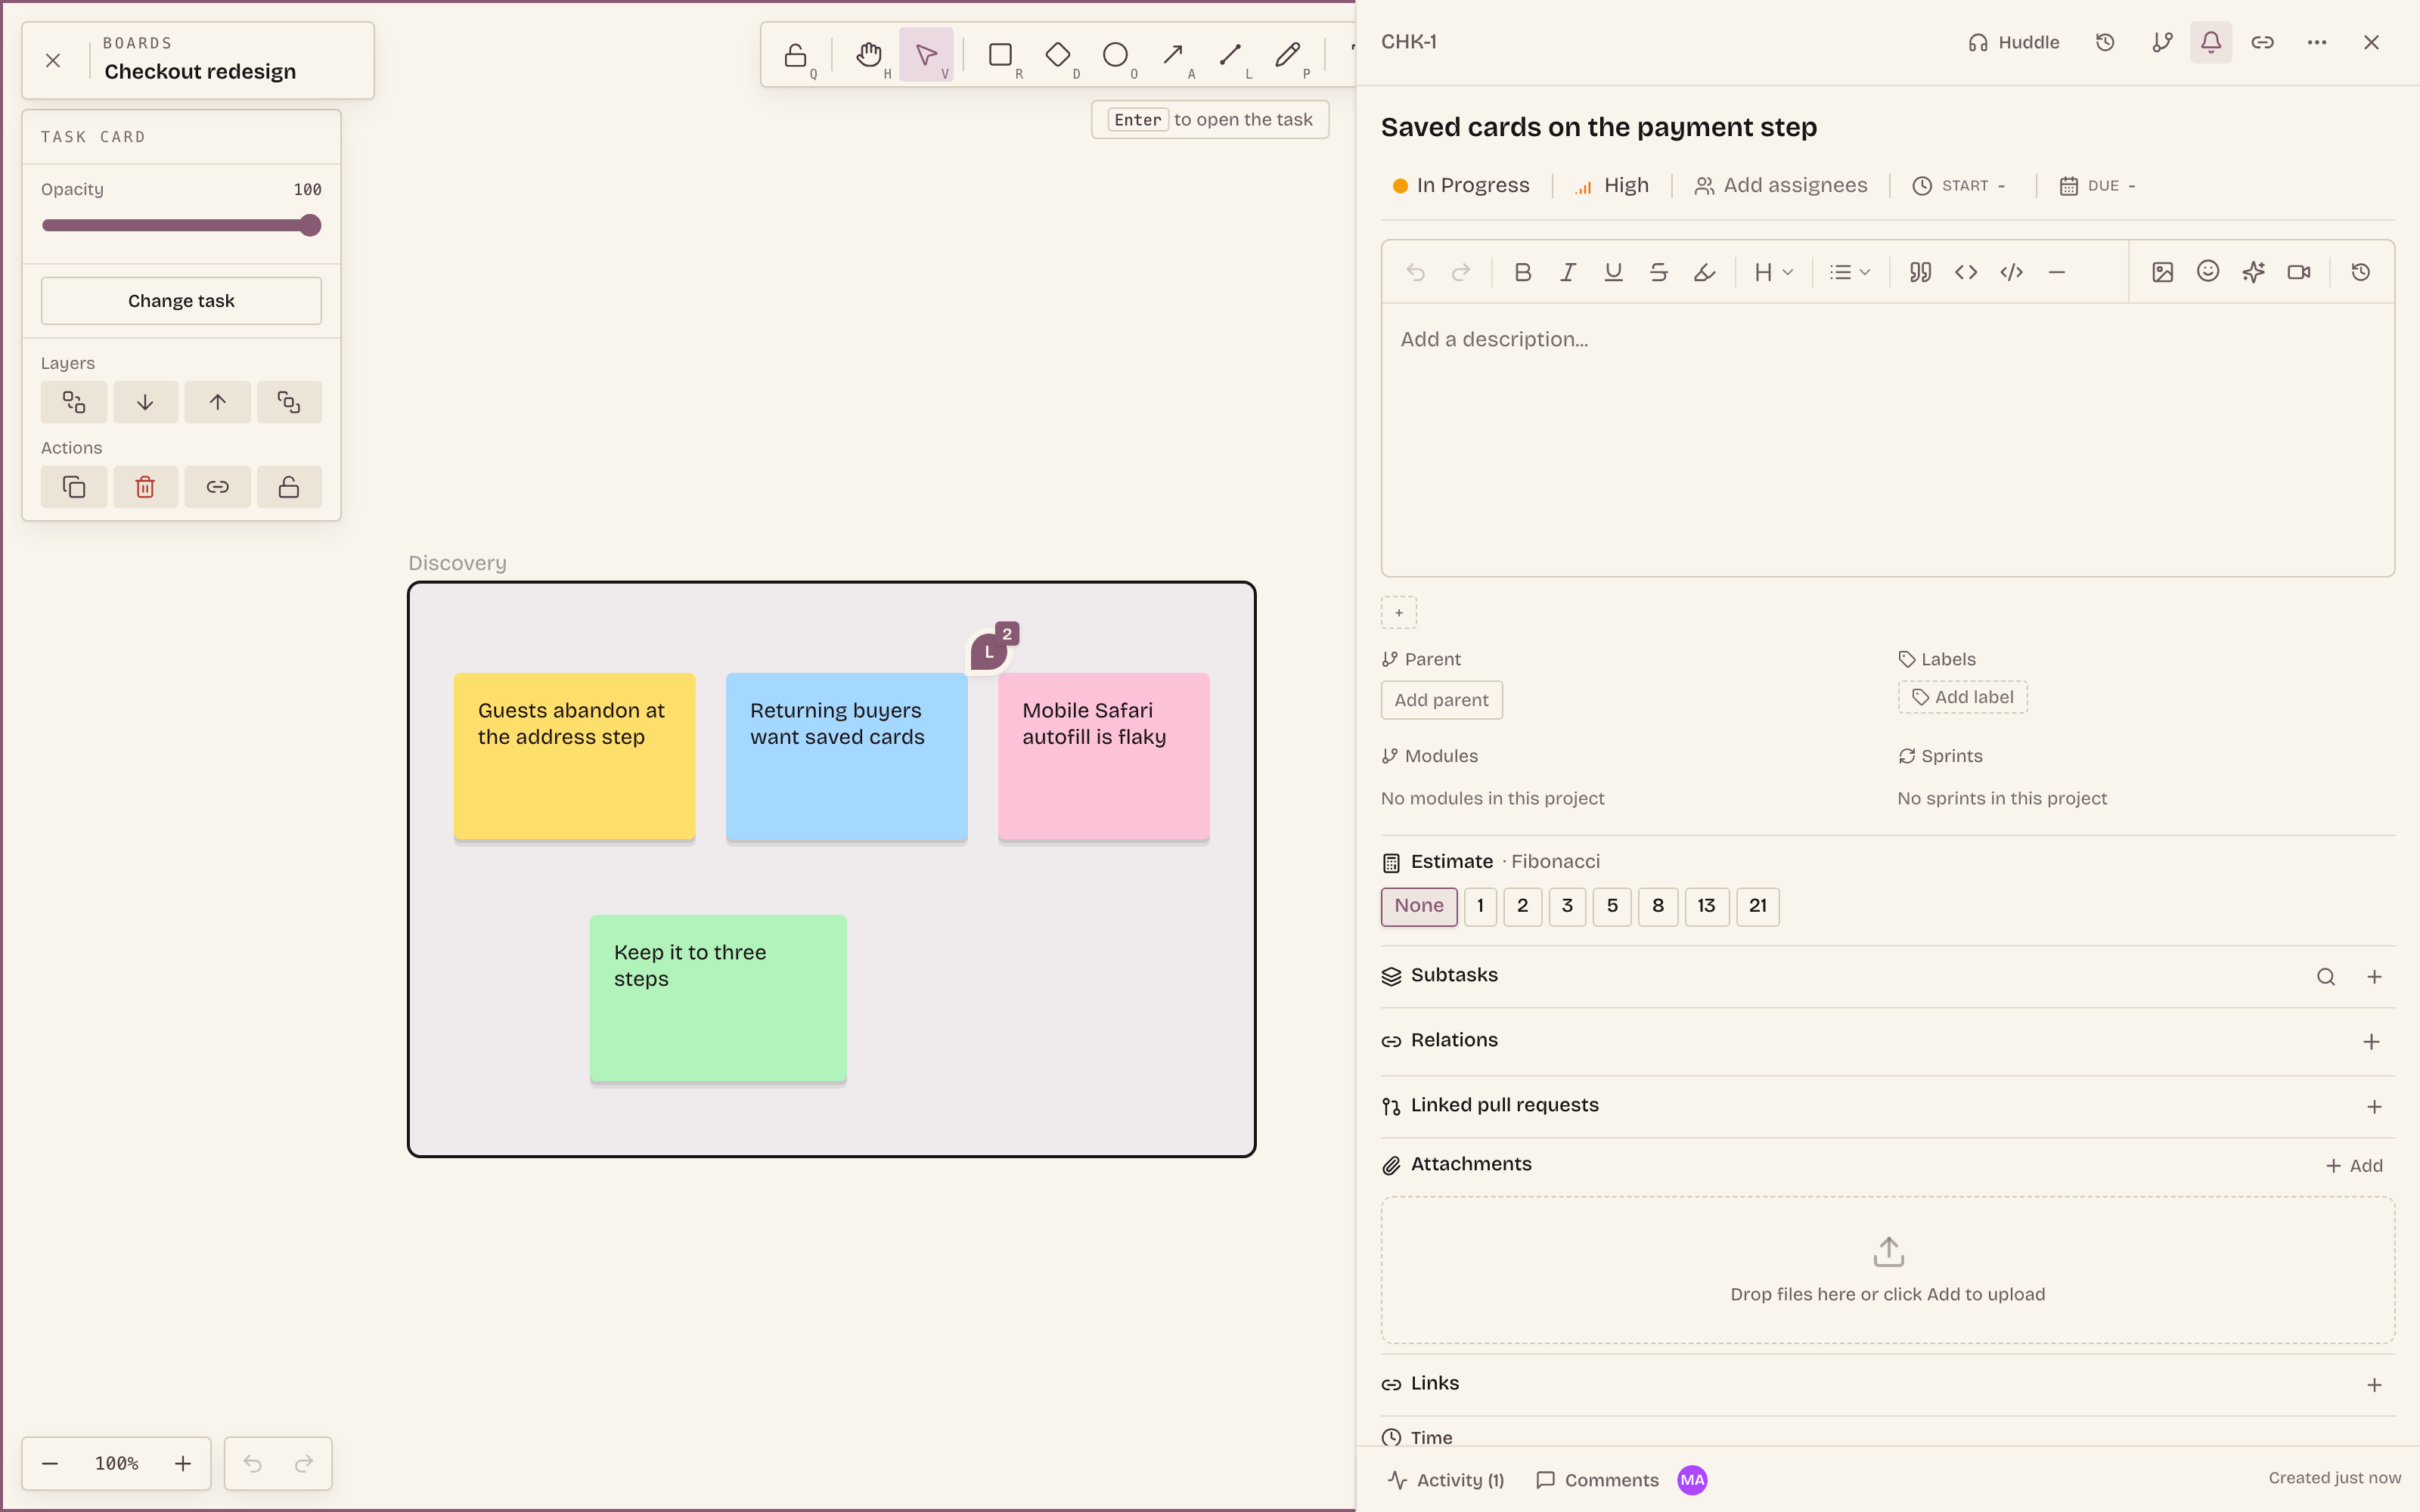2420x1512 pixels.
Task: Select the Diamond shape tool
Action: pyautogui.click(x=1058, y=55)
